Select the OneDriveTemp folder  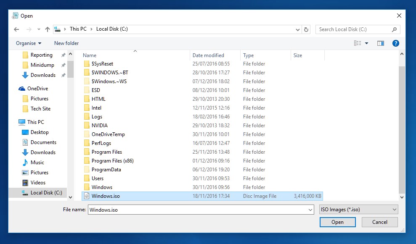[x=108, y=134]
